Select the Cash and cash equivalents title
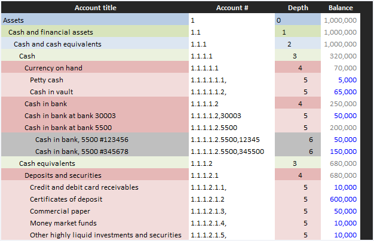This screenshot has height=241, width=374. [57, 44]
